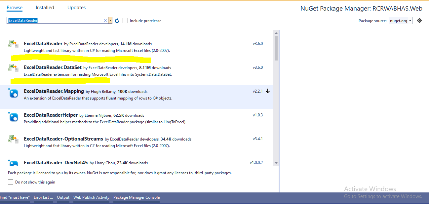
Task: Select the ExcelDataReader package title
Action: tap(43, 44)
